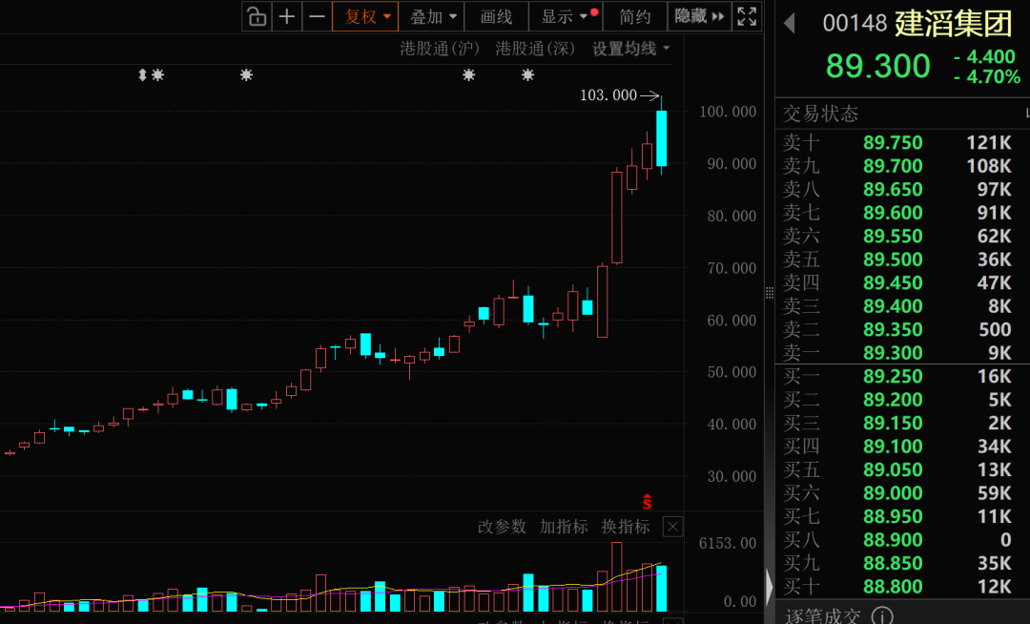Select 卖一 price 89.300
The height and width of the screenshot is (624, 1030).
click(892, 353)
